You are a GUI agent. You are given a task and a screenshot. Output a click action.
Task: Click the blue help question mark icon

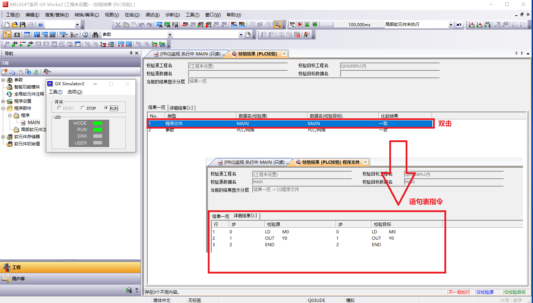[41, 25]
